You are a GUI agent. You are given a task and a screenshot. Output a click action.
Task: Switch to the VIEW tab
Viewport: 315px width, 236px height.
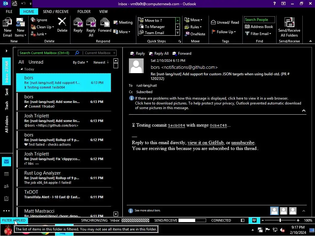(103, 12)
